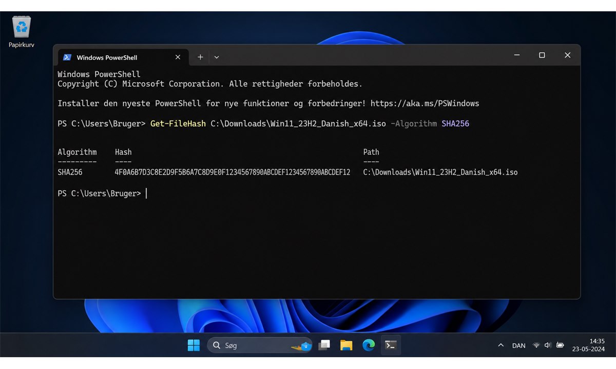616x369 pixels.
Task: Click the Get-FileHash command text
Action: 178,124
